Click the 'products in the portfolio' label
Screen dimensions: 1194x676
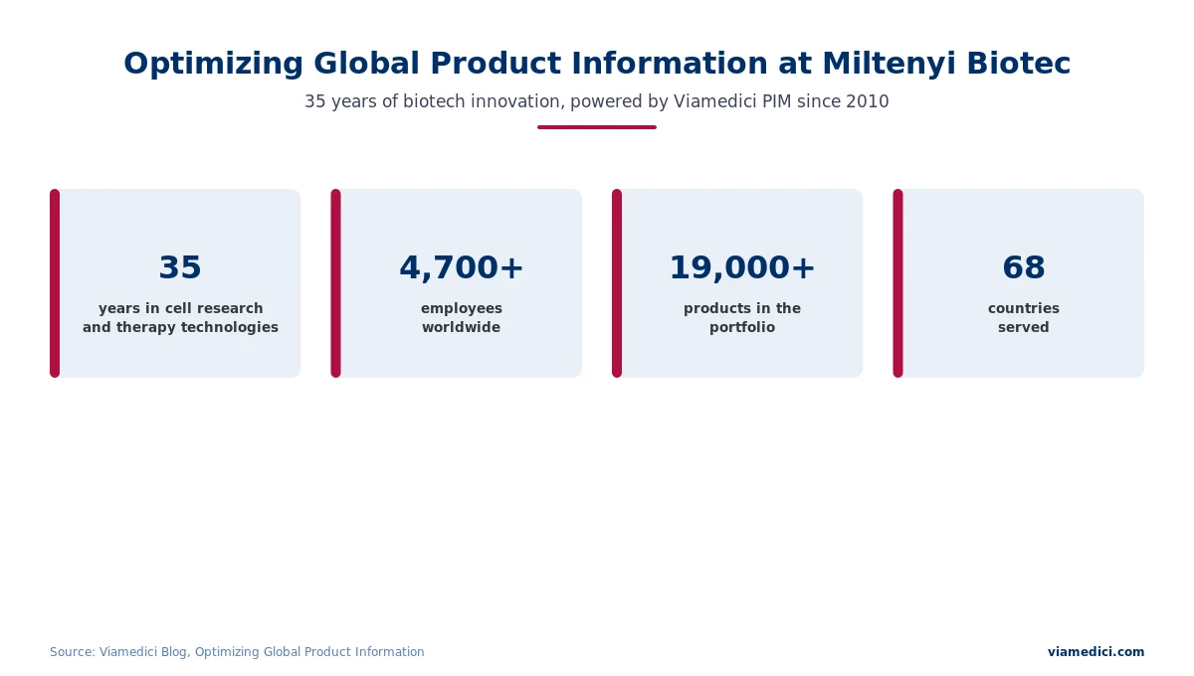coord(742,318)
